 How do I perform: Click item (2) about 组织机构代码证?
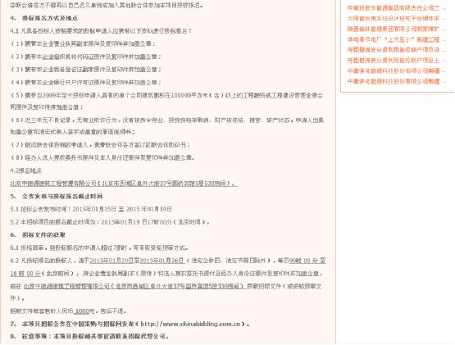point(85,57)
